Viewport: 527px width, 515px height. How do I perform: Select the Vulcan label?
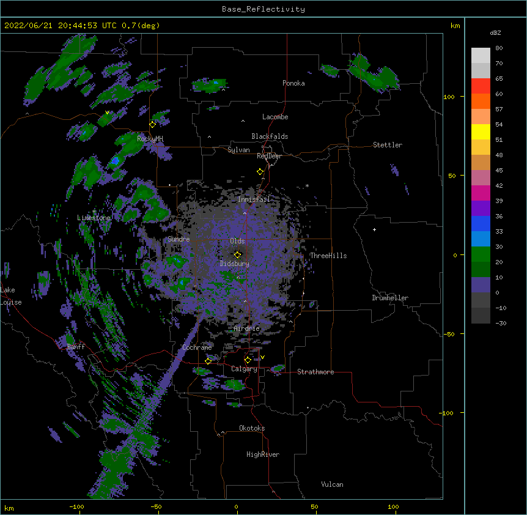point(332,484)
